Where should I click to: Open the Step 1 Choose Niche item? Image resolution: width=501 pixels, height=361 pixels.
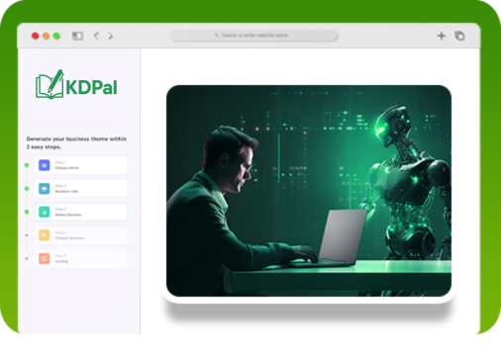click(81, 165)
